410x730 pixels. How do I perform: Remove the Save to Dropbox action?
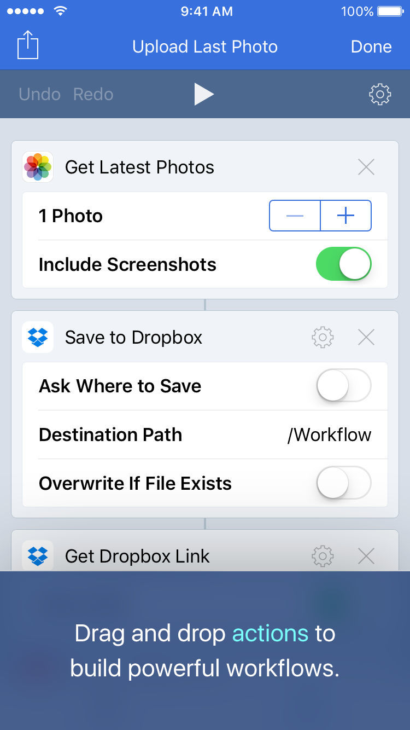point(366,337)
